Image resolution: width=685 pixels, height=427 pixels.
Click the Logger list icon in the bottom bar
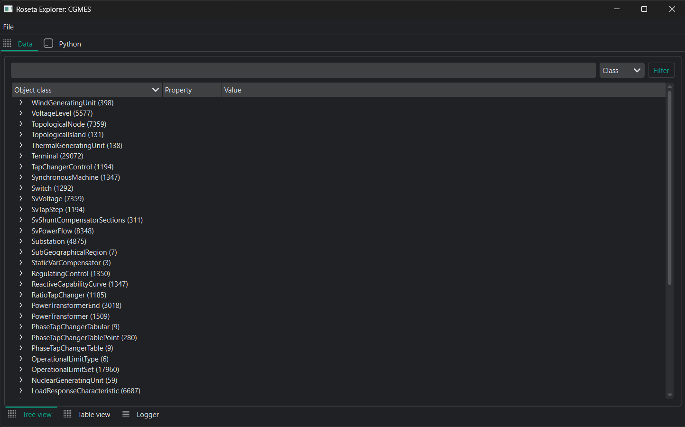pos(126,414)
